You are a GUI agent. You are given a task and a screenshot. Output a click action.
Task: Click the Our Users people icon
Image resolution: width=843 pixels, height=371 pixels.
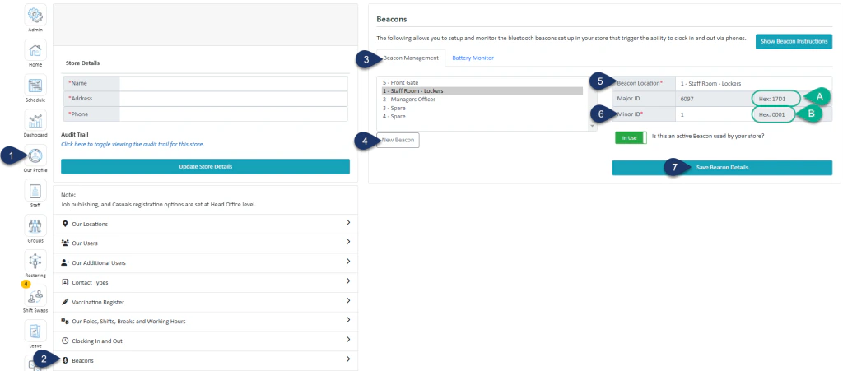(65, 243)
